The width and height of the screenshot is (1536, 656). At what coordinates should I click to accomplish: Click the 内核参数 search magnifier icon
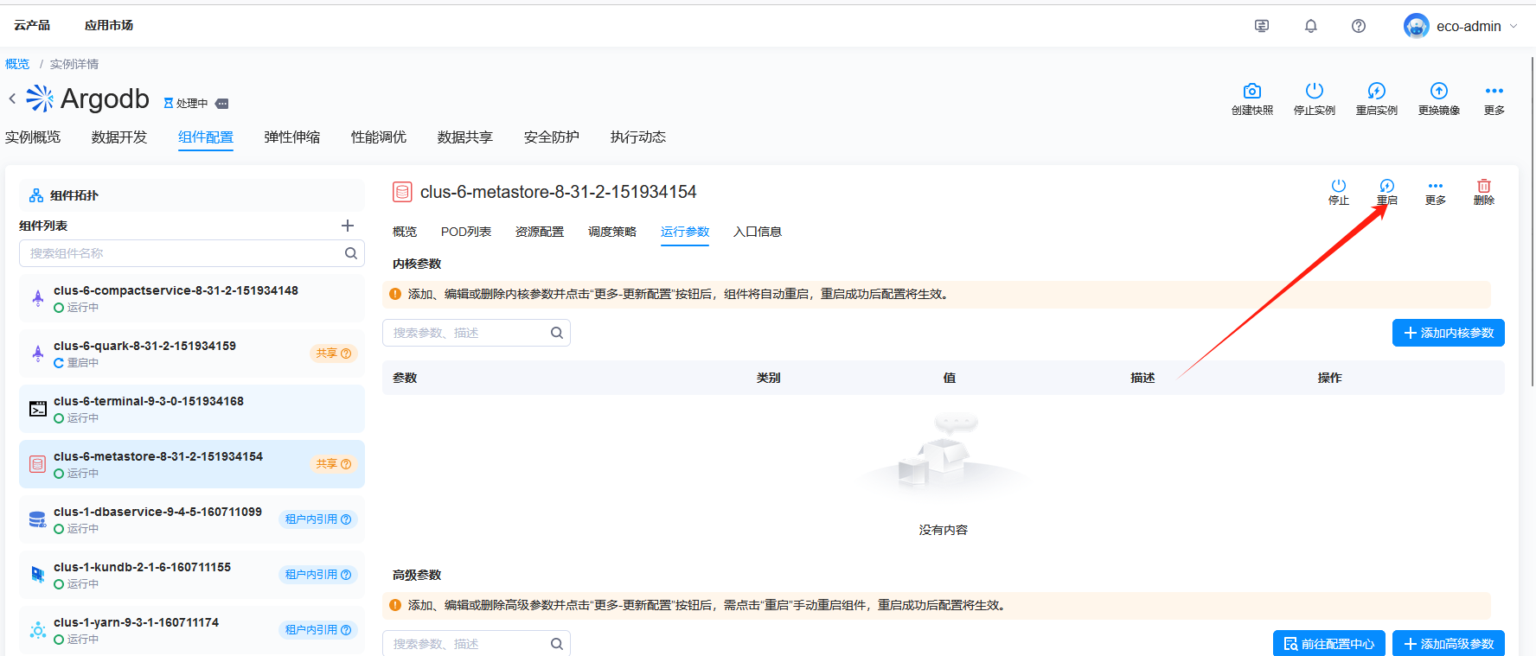(x=557, y=333)
